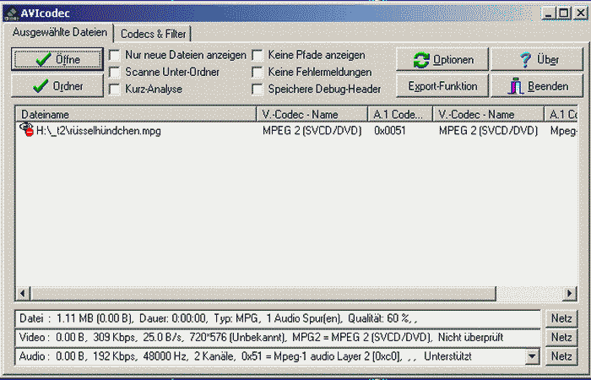Click the AVIcodec title bar app icon

click(13, 13)
